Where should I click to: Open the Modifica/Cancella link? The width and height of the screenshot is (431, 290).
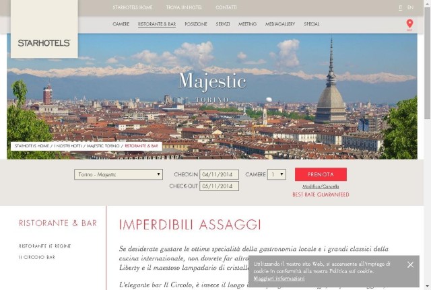click(321, 186)
